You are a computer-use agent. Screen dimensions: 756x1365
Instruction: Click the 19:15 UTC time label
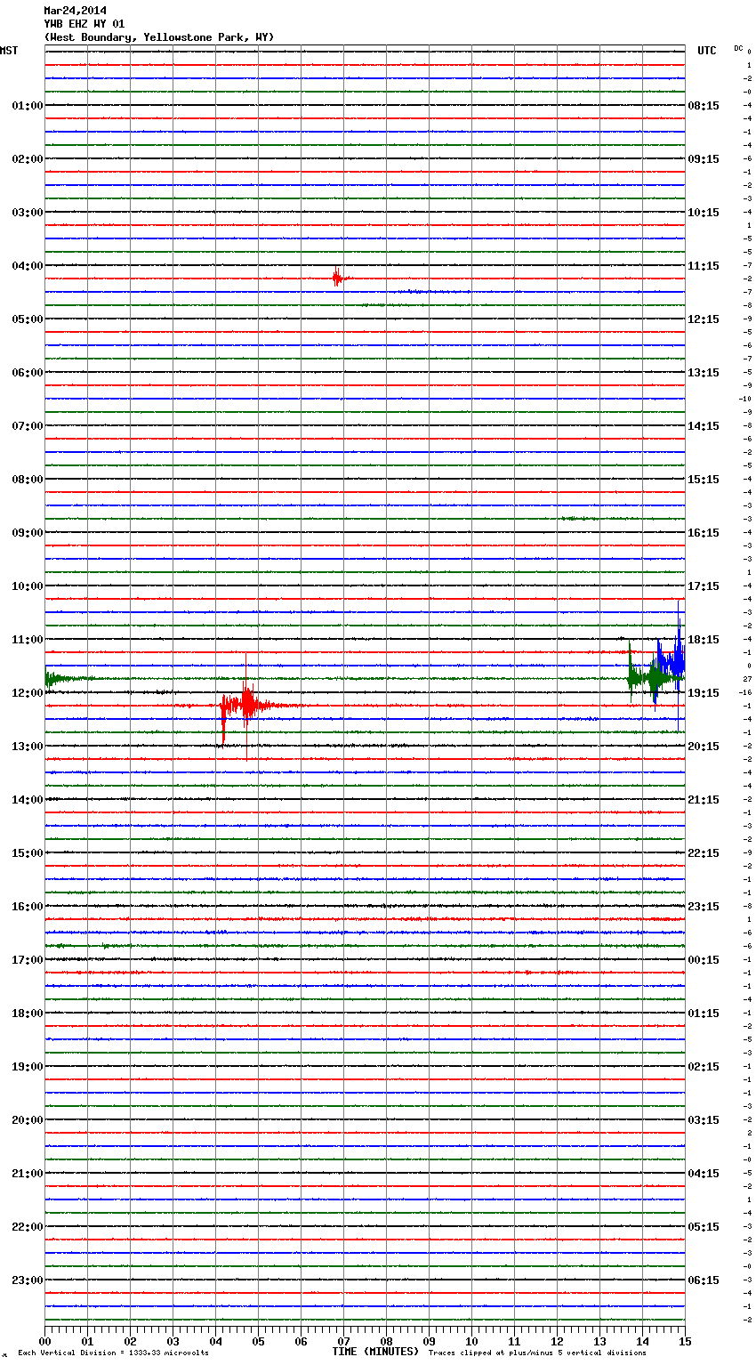point(704,693)
